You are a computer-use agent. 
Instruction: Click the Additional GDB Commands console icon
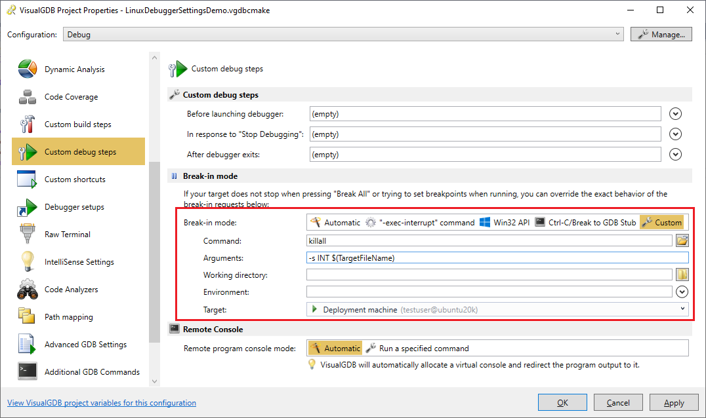(28, 371)
